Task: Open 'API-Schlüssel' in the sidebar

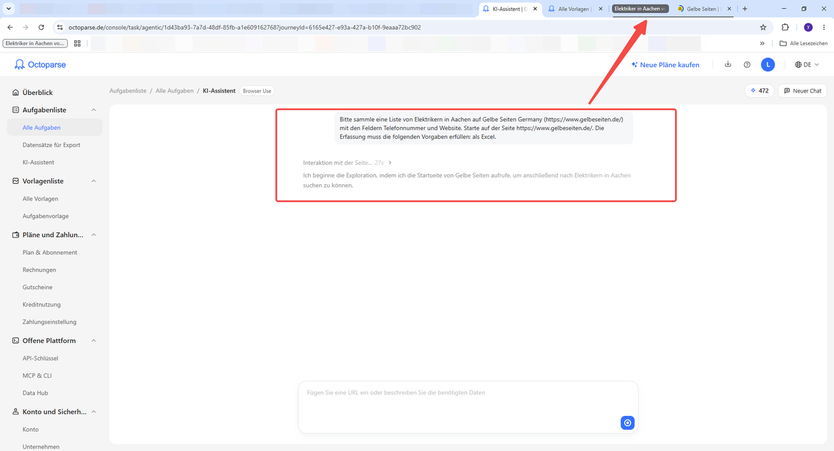Action: pyautogui.click(x=40, y=358)
